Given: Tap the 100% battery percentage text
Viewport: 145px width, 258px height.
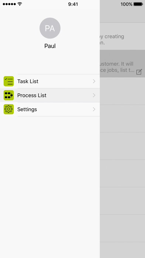Looking at the screenshot, I should 126,4.
